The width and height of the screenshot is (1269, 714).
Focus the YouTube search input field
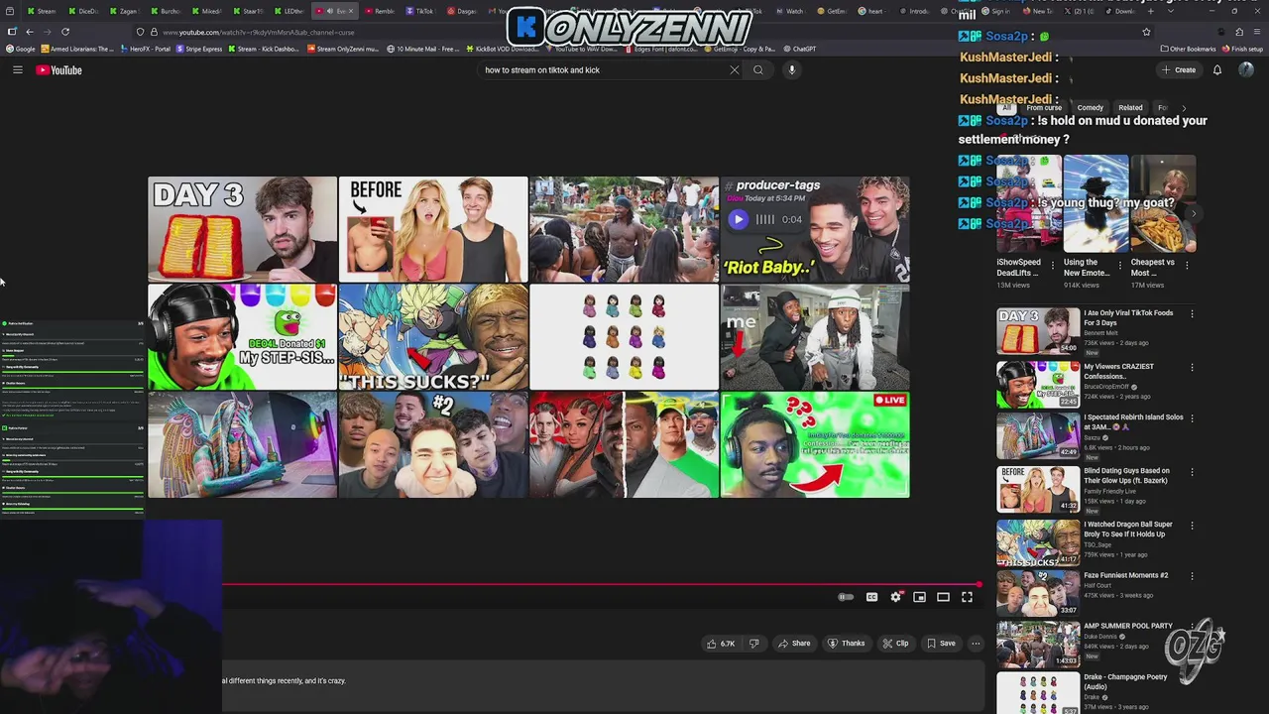(x=603, y=70)
